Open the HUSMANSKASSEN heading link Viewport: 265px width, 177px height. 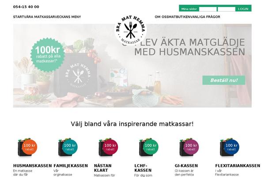click(32, 165)
